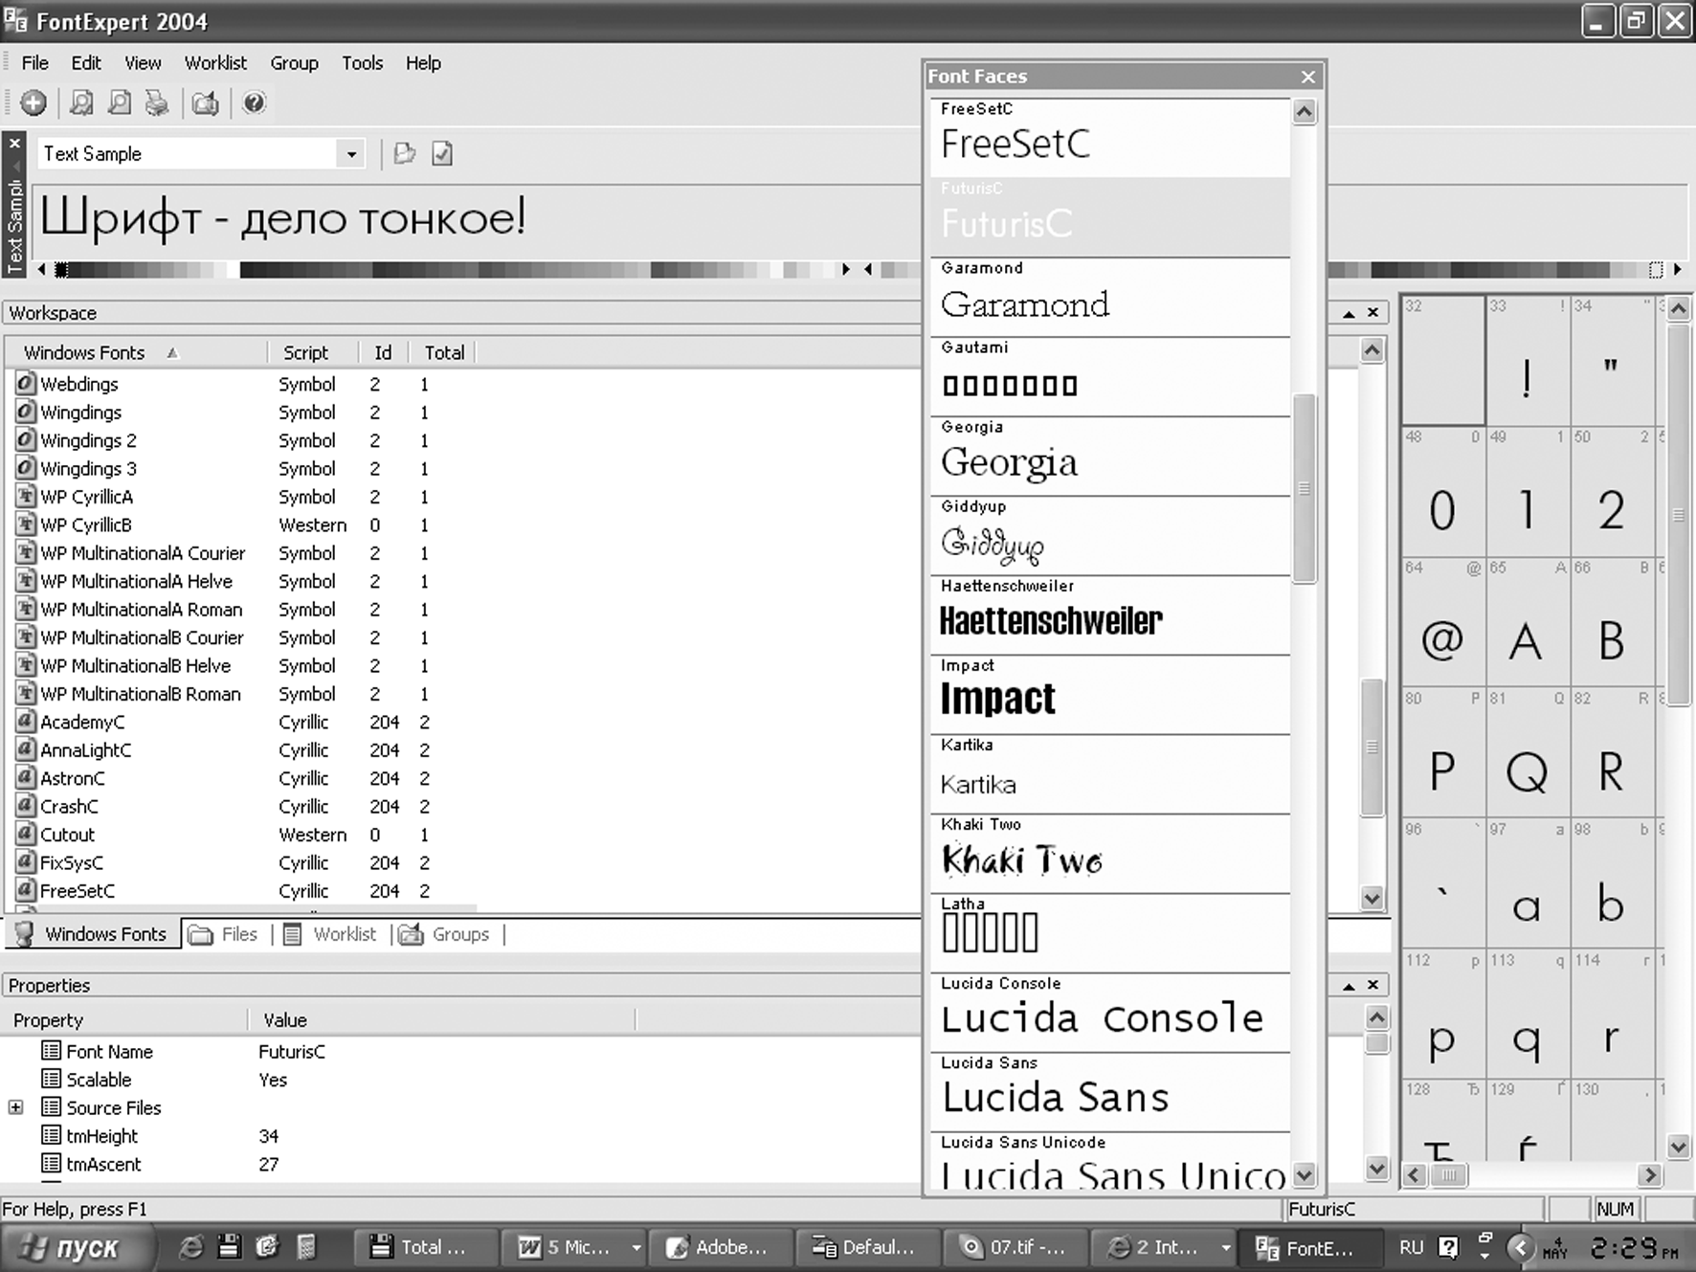1696x1272 pixels.
Task: Click the checkmark document icon beside Text Sample
Action: click(442, 153)
